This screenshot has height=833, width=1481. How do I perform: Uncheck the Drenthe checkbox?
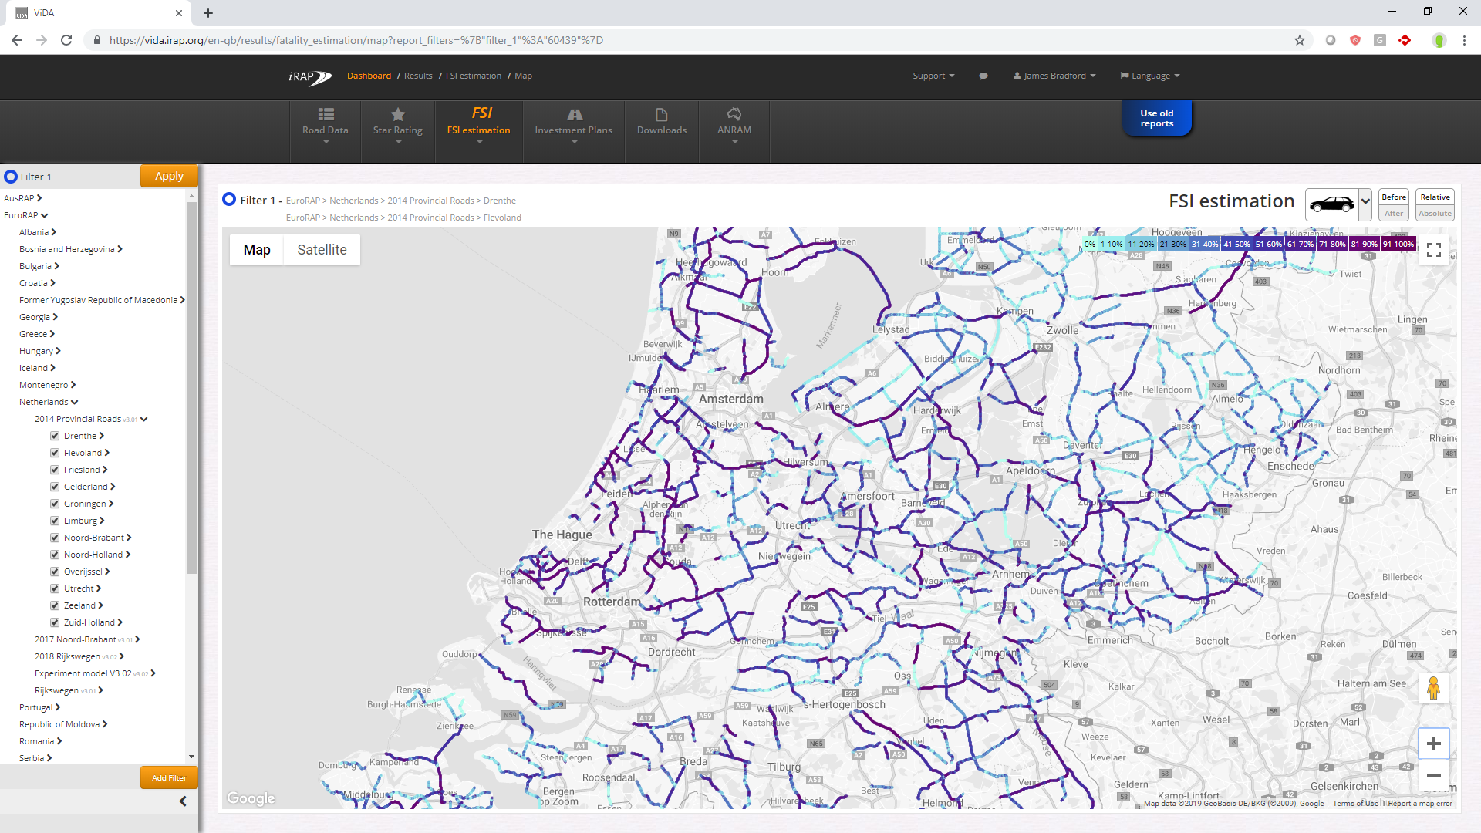(55, 436)
